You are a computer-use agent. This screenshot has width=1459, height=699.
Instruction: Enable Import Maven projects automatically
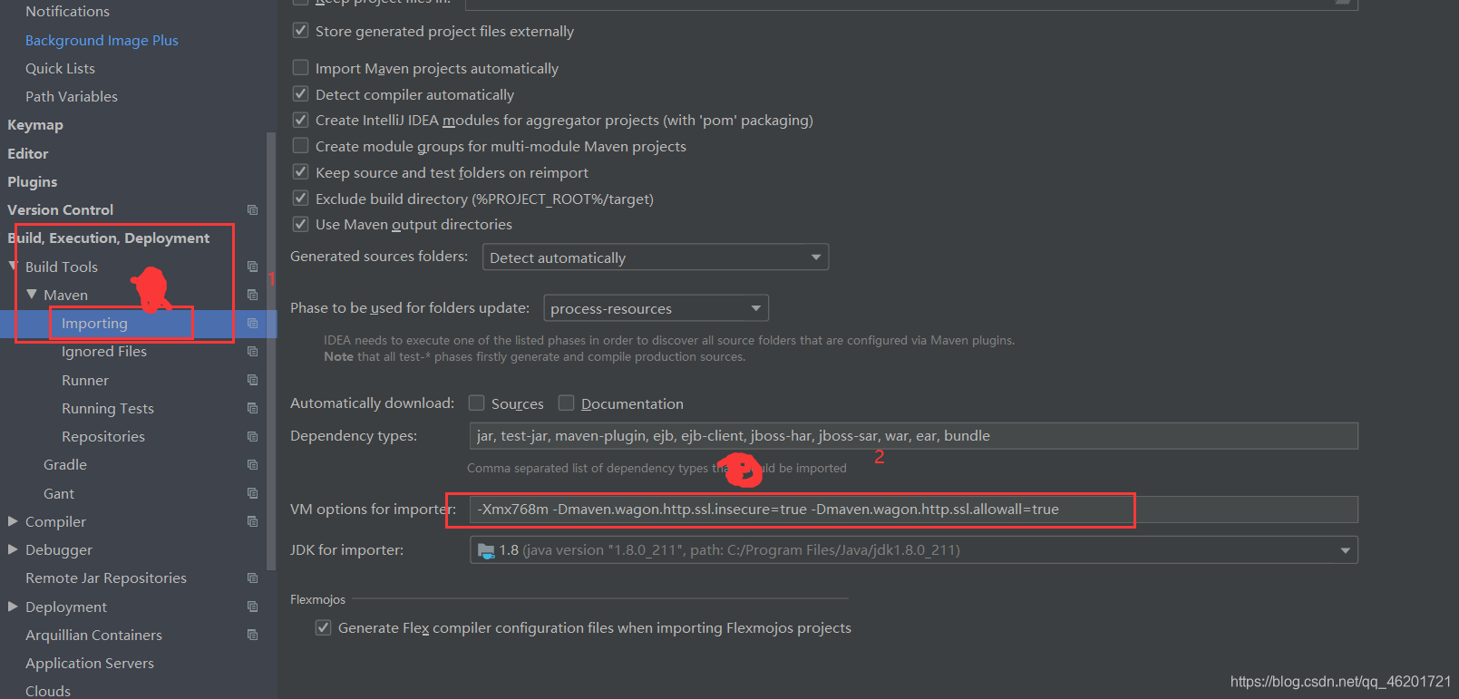tap(300, 68)
